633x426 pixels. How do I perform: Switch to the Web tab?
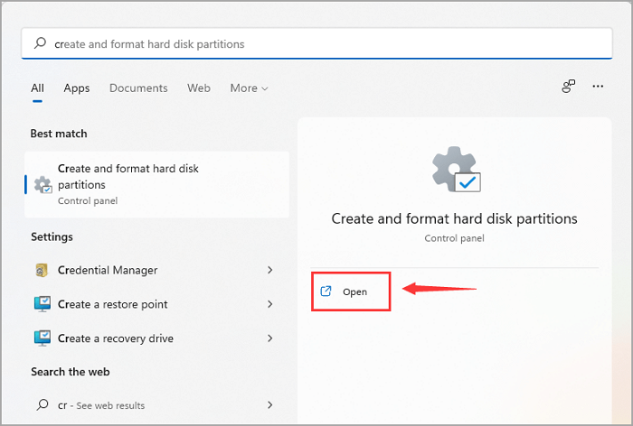coord(199,88)
